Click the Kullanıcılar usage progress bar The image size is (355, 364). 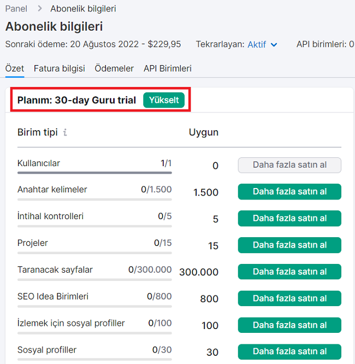coord(94,173)
